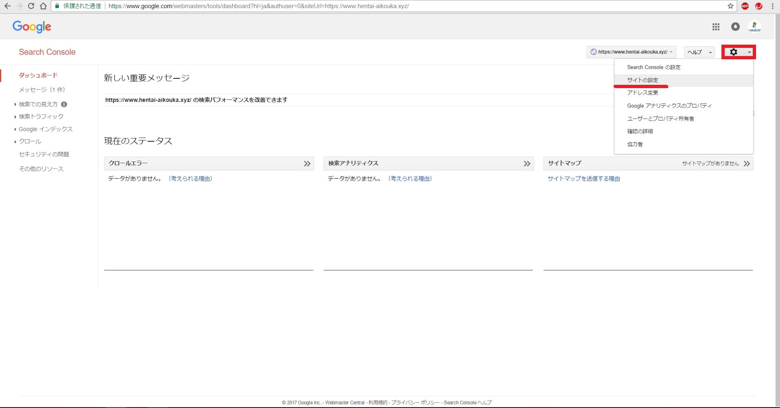Click 考えられる理由 under 検索アナリティクス
Image resolution: width=780 pixels, height=408 pixels.
pos(410,179)
